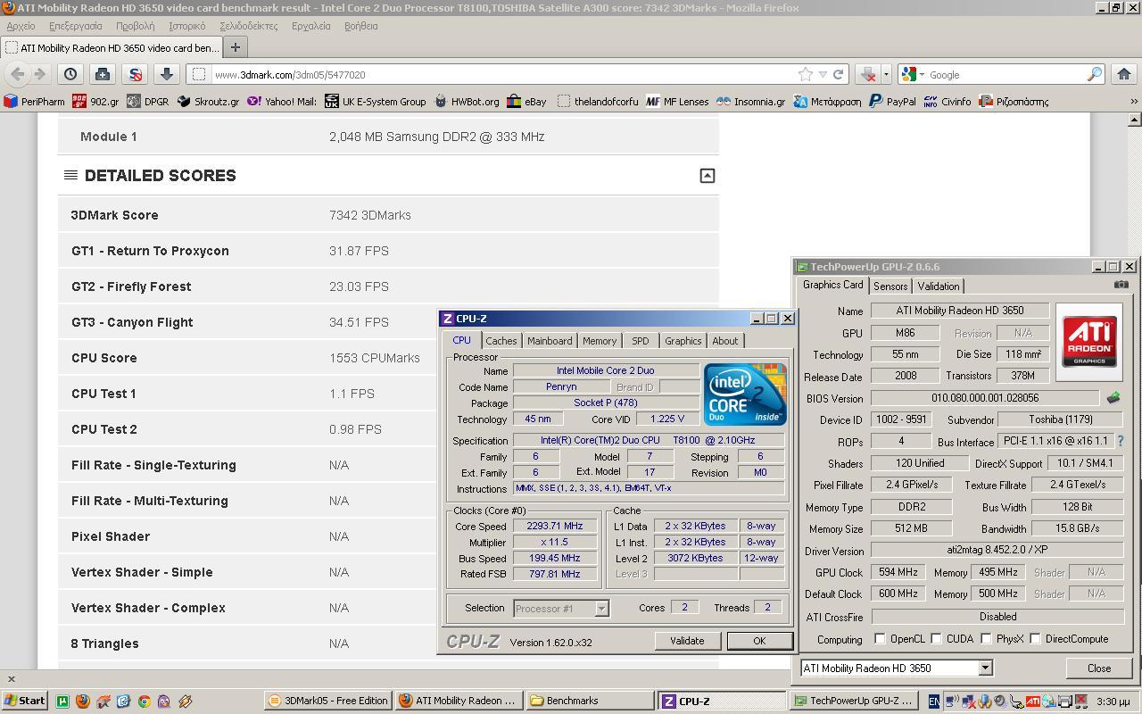Open the PayPal bookmark
This screenshot has width=1142, height=714.
[x=892, y=102]
